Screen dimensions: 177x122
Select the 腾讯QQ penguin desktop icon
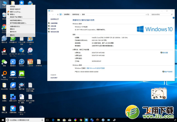click(4, 51)
